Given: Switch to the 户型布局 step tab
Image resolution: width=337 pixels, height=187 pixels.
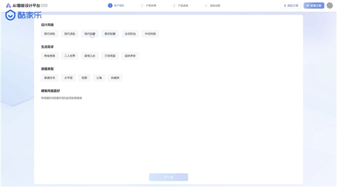Looking at the screenshot, I should pyautogui.click(x=151, y=6).
